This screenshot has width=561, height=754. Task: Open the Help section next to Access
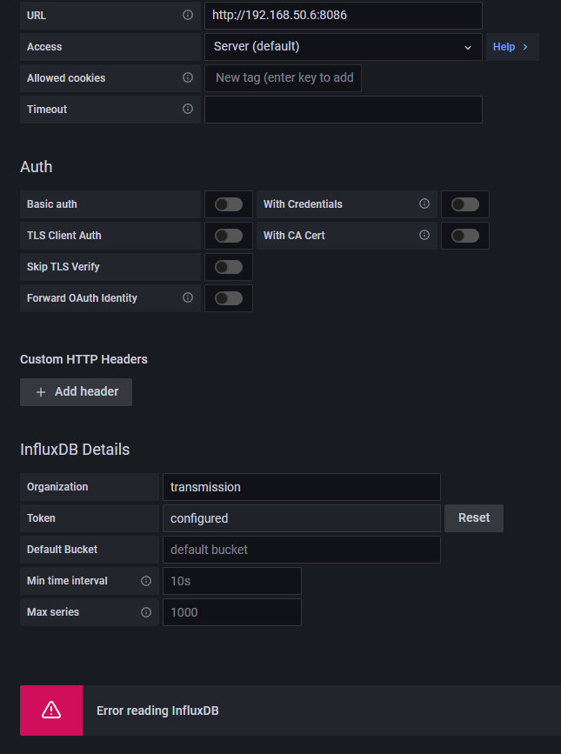click(512, 47)
